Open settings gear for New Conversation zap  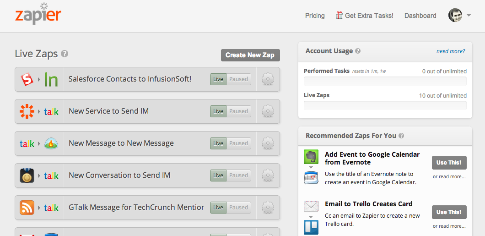click(x=268, y=176)
